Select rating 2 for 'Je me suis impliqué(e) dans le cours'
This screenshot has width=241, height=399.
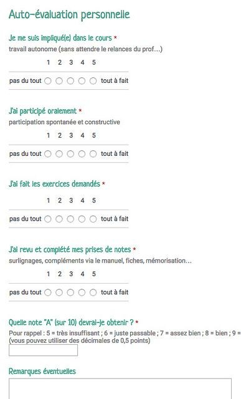pos(59,81)
